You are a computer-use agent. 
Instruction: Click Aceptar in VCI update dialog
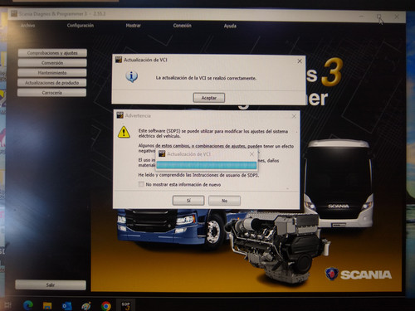click(x=209, y=98)
